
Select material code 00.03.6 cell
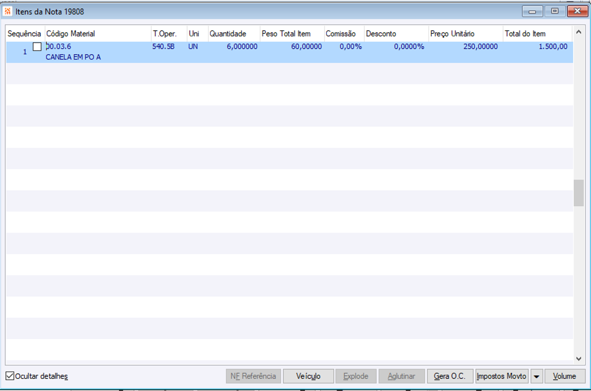pyautogui.click(x=58, y=47)
